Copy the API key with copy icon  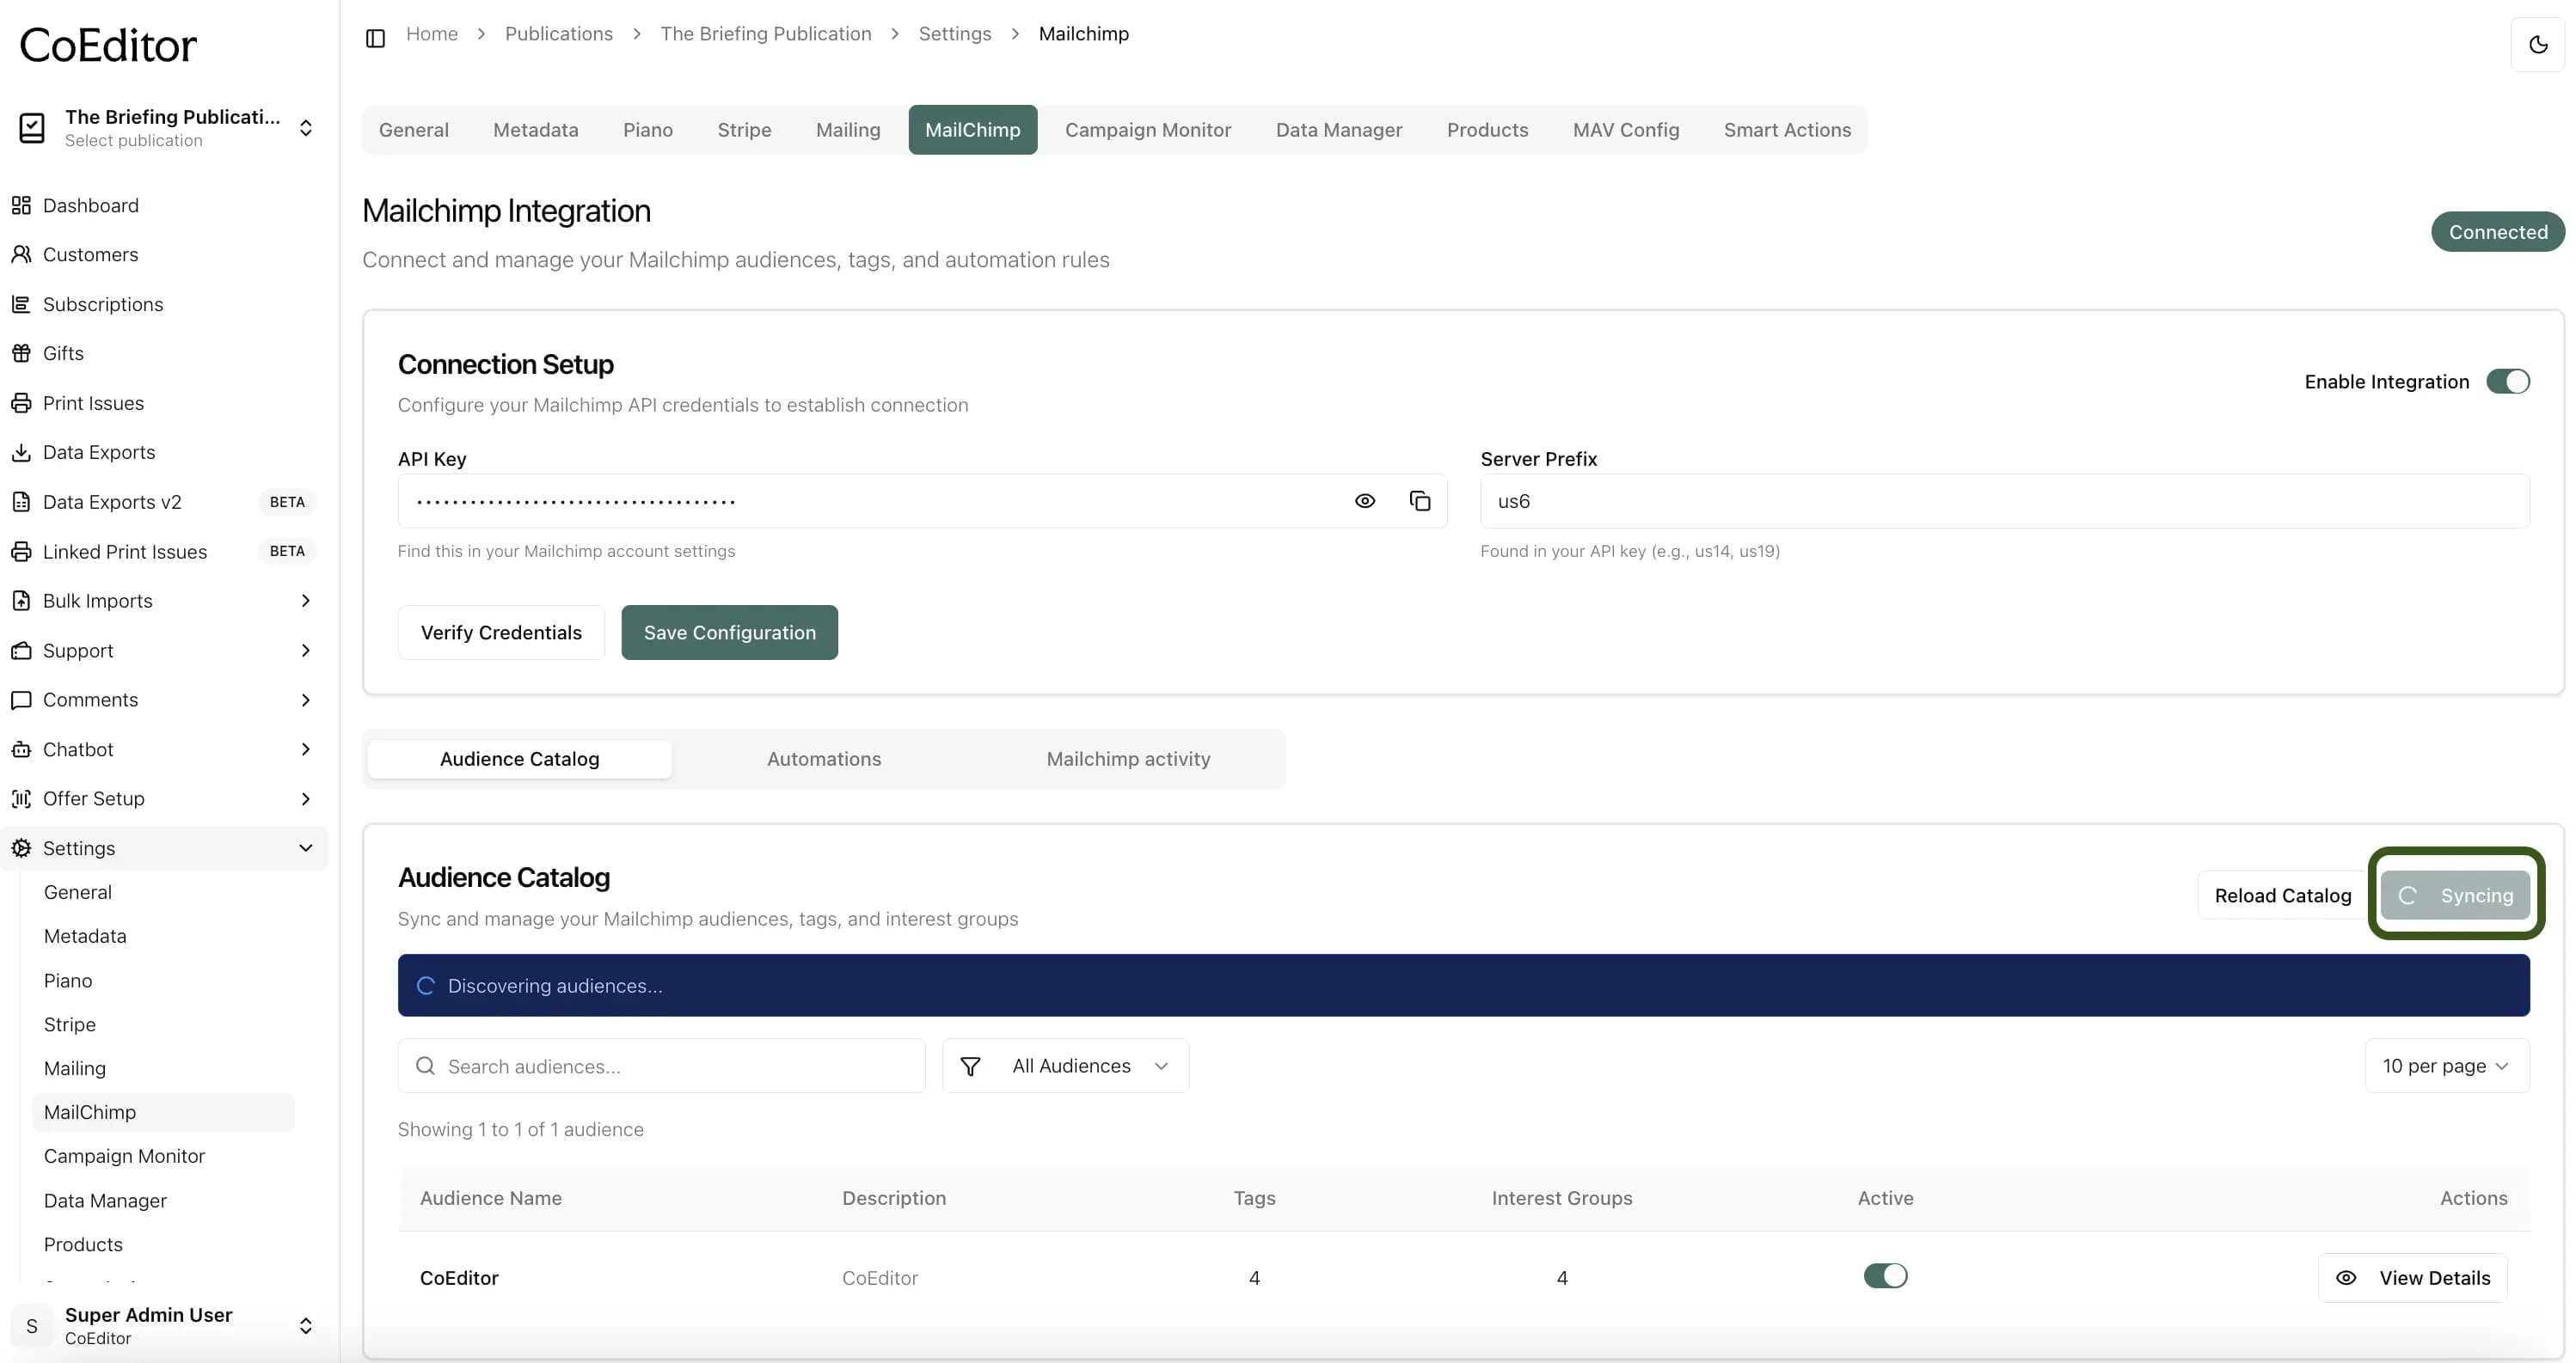point(1420,501)
